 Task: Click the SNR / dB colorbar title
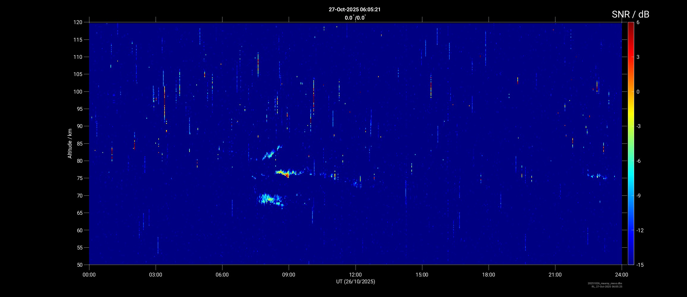click(630, 14)
